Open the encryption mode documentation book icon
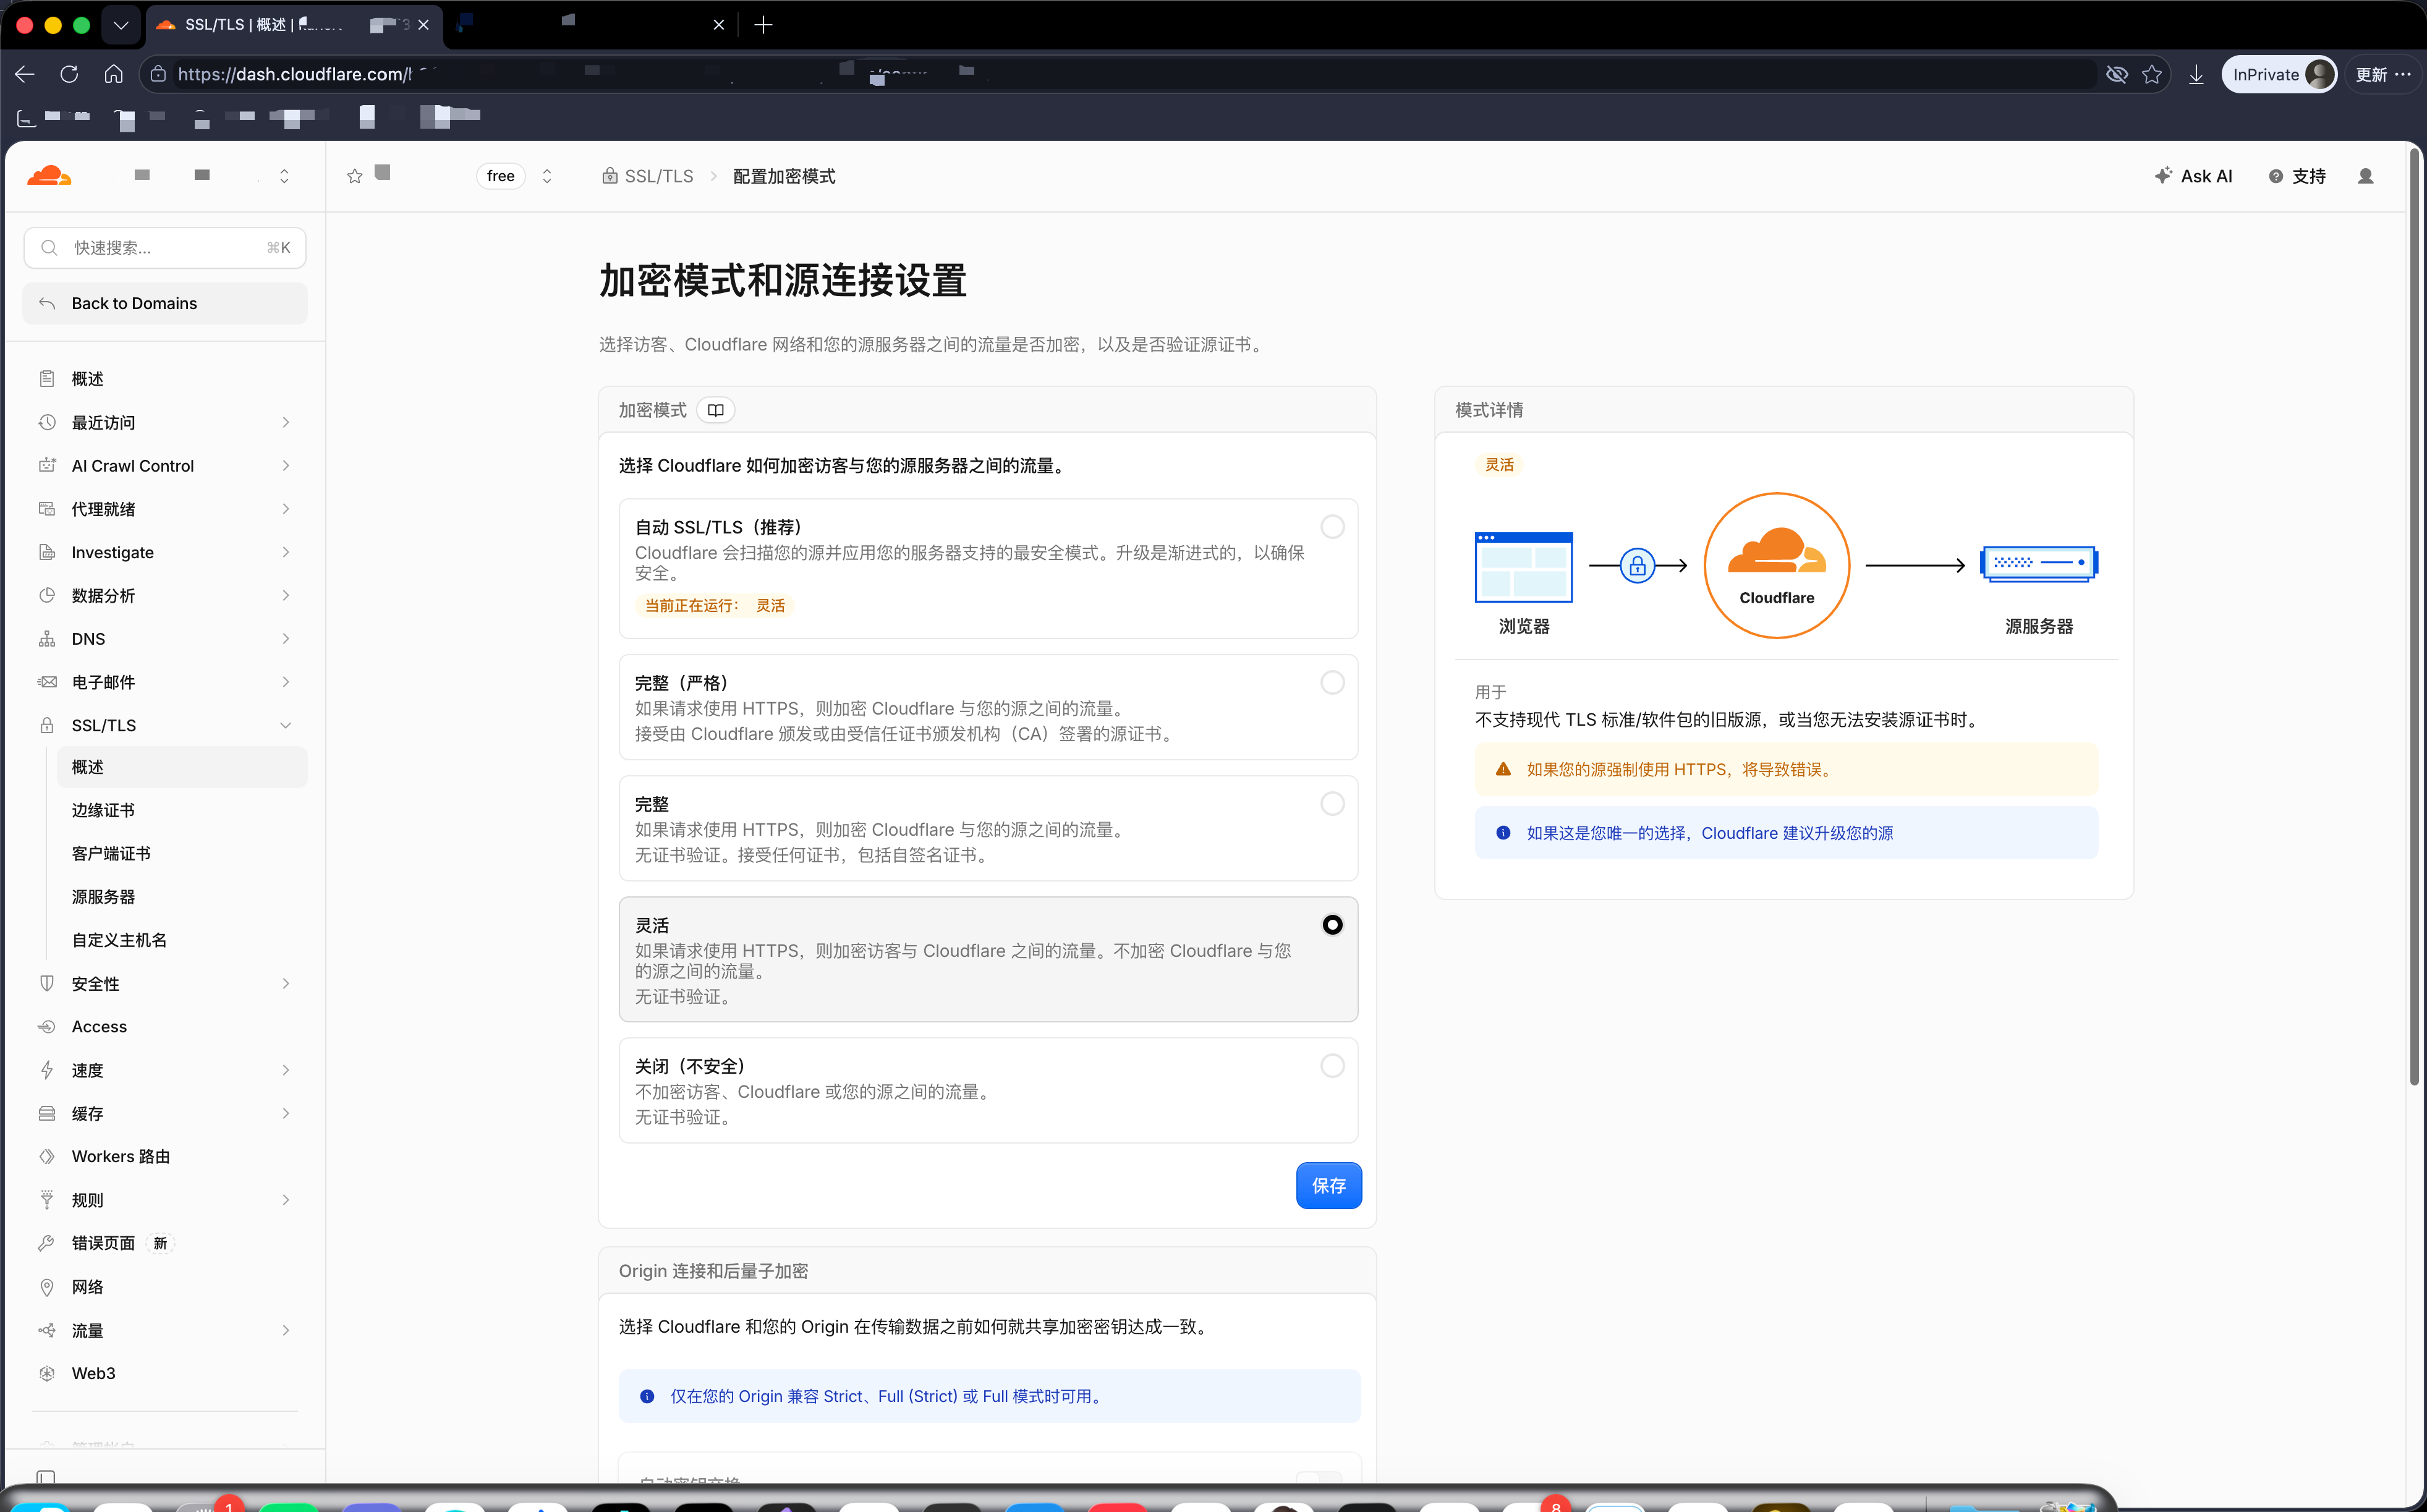Image resolution: width=2427 pixels, height=1512 pixels. (716, 410)
